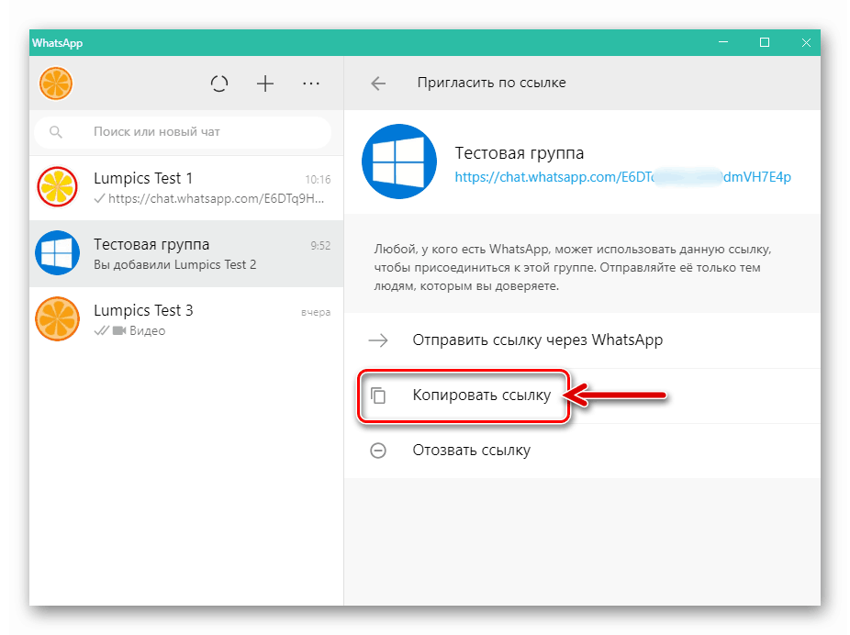Click the group photo in the invite panel
This screenshot has width=850, height=635.
pyautogui.click(x=398, y=162)
